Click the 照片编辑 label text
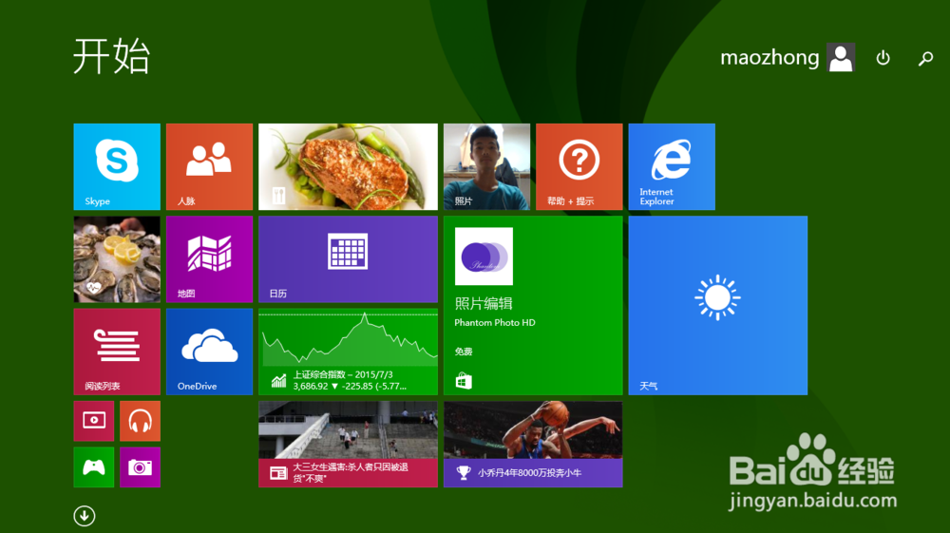 point(484,303)
